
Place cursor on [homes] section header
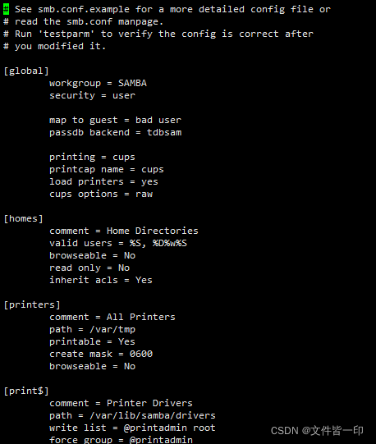pyautogui.click(x=23, y=218)
